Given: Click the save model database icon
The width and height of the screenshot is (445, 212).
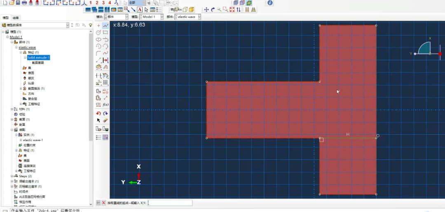Looking at the screenshot, I should 18,3.
